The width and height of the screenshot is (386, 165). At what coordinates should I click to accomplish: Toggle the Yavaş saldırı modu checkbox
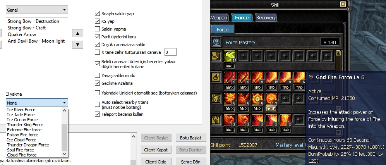97,76
